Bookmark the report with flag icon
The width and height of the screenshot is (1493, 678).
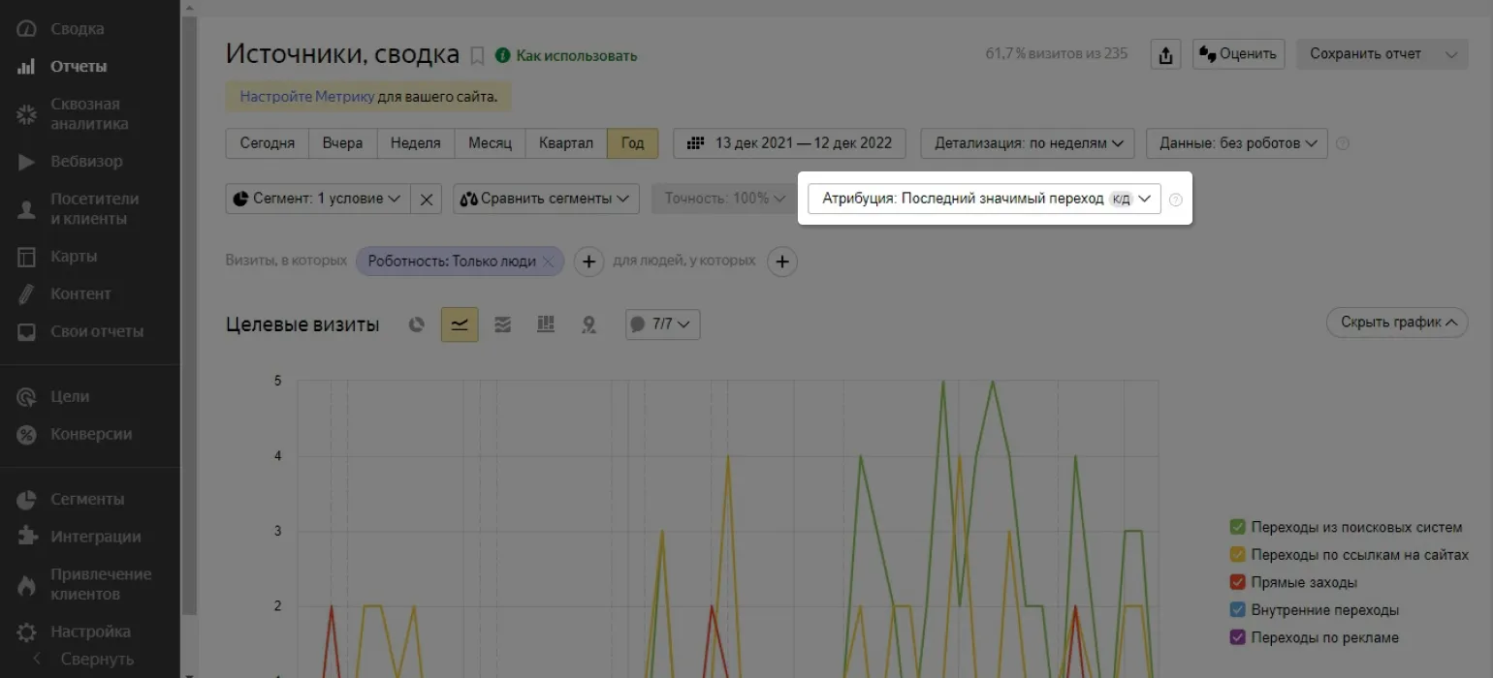(x=477, y=55)
